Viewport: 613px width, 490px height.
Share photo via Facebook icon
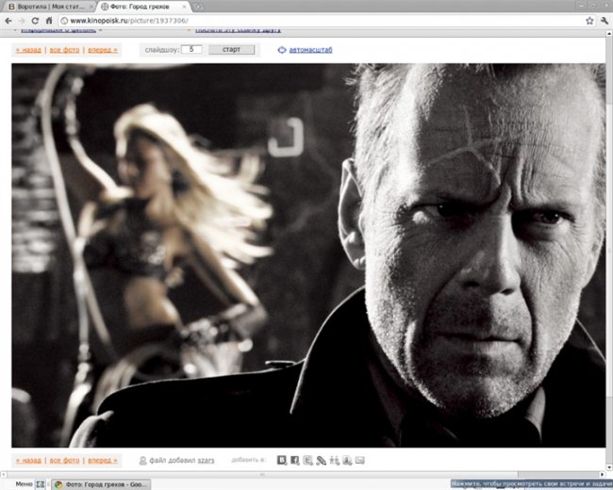(294, 460)
